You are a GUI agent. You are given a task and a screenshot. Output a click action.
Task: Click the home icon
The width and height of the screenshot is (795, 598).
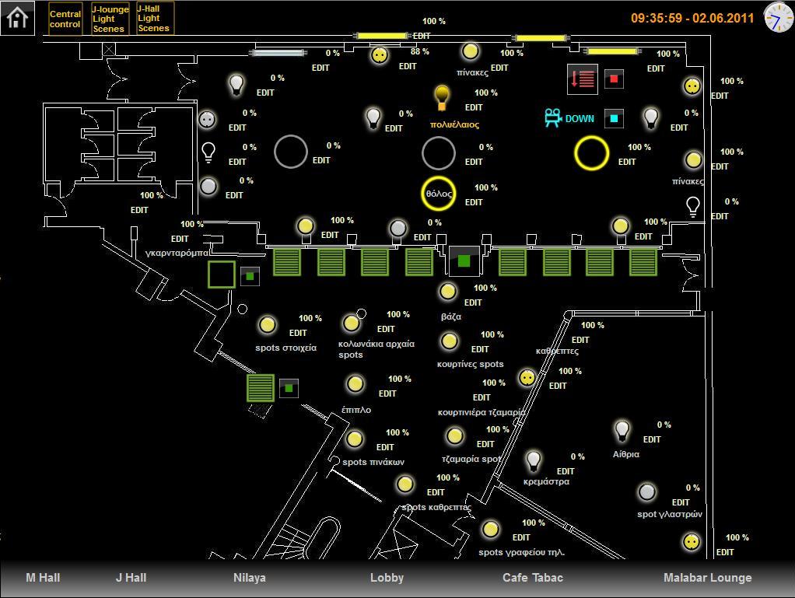point(17,17)
